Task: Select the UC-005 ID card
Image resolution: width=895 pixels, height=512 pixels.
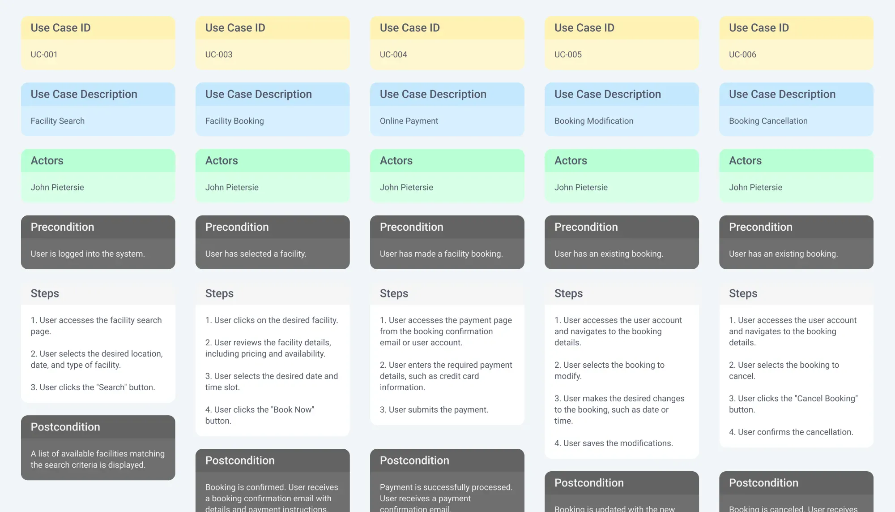Action: coord(622,43)
